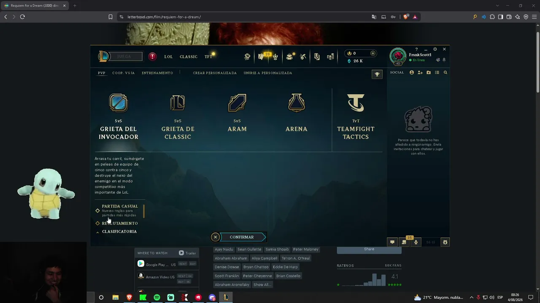Image resolution: width=540 pixels, height=303 pixels.
Task: Click the add friend icon in Social
Action: click(x=420, y=72)
